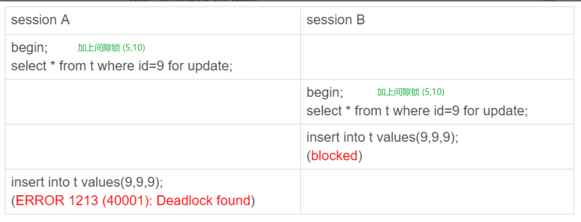Image resolution: width=581 pixels, height=222 pixels.
Task: Select "begin;" text in session B column
Action: [324, 92]
